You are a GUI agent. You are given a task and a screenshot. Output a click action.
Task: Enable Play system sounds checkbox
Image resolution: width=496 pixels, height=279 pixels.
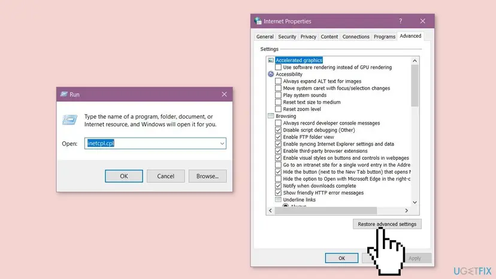[x=278, y=95]
